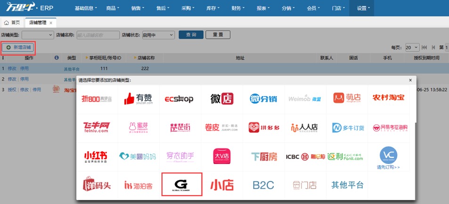Viewport: 449px width, 204px height.
Task: Choose the 农村淘宝 platform
Action: click(388, 98)
